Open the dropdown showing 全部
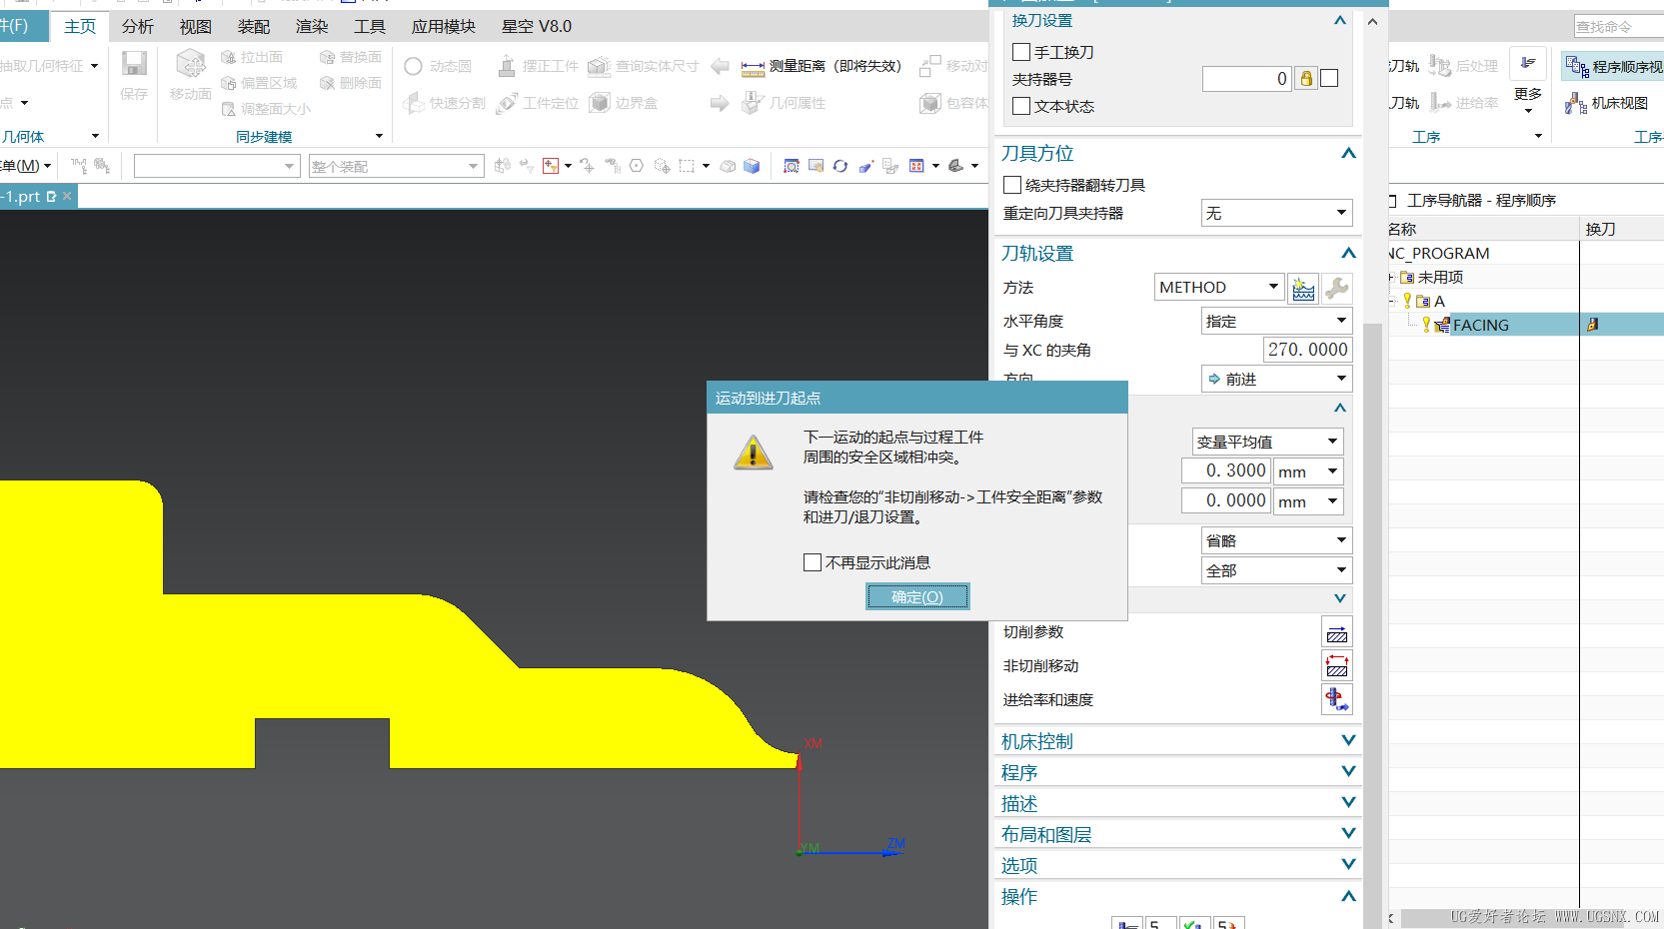 pos(1276,570)
